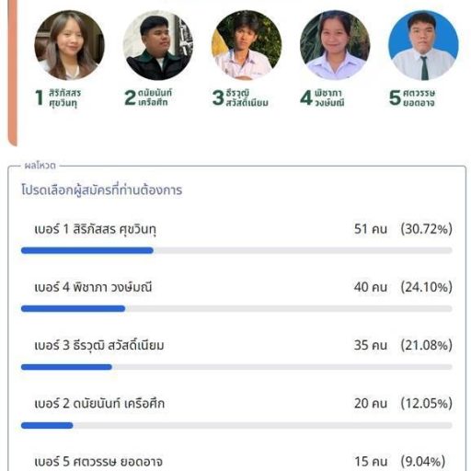Click the '51 คน' vote count
Screen dimensions: 471x471
(371, 229)
